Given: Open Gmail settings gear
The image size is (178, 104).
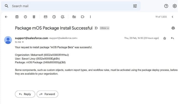Looking at the screenshot, I should (x=175, y=6).
